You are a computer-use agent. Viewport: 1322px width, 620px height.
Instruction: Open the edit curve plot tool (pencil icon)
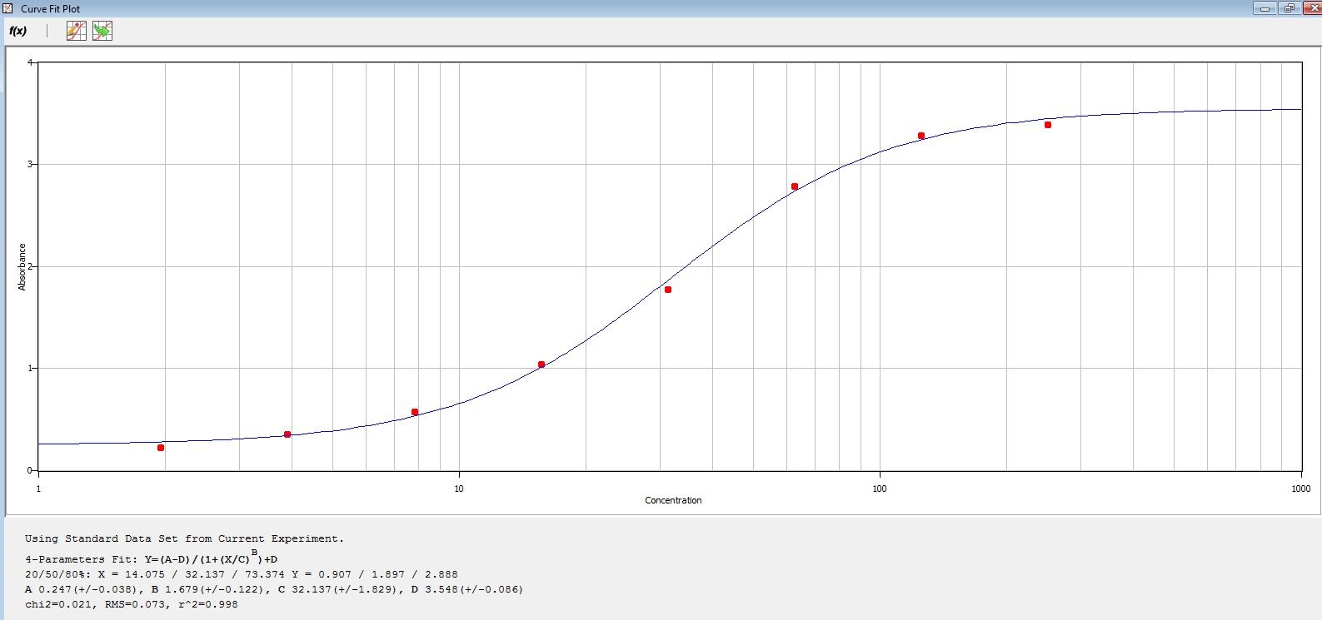(77, 31)
